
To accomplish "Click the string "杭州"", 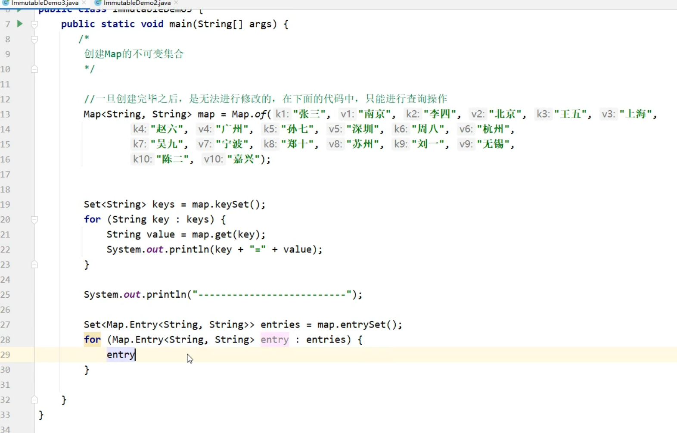I will pyautogui.click(x=493, y=129).
